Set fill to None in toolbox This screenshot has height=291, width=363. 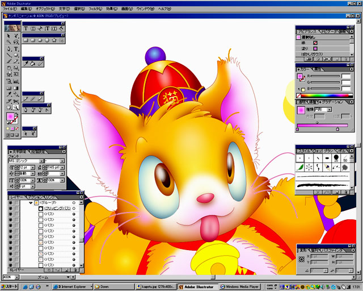pyautogui.click(x=17, y=128)
